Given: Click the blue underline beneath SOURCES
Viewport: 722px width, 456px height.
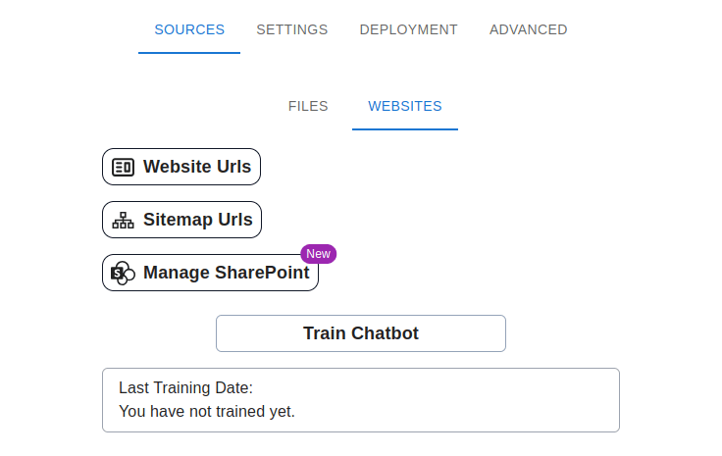Looking at the screenshot, I should 189,53.
